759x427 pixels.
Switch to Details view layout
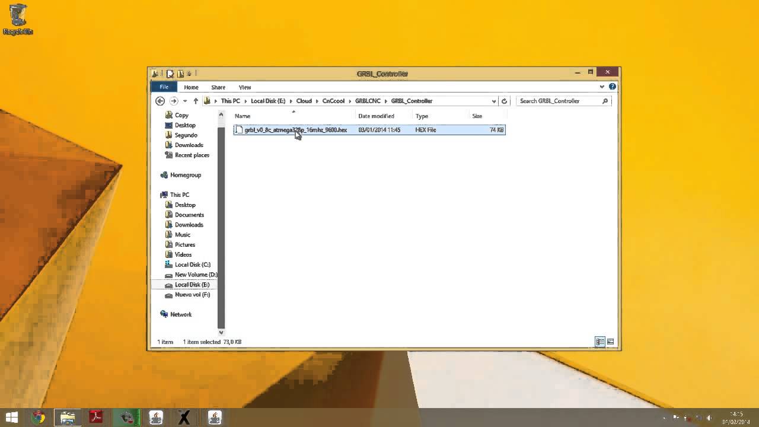(x=600, y=342)
